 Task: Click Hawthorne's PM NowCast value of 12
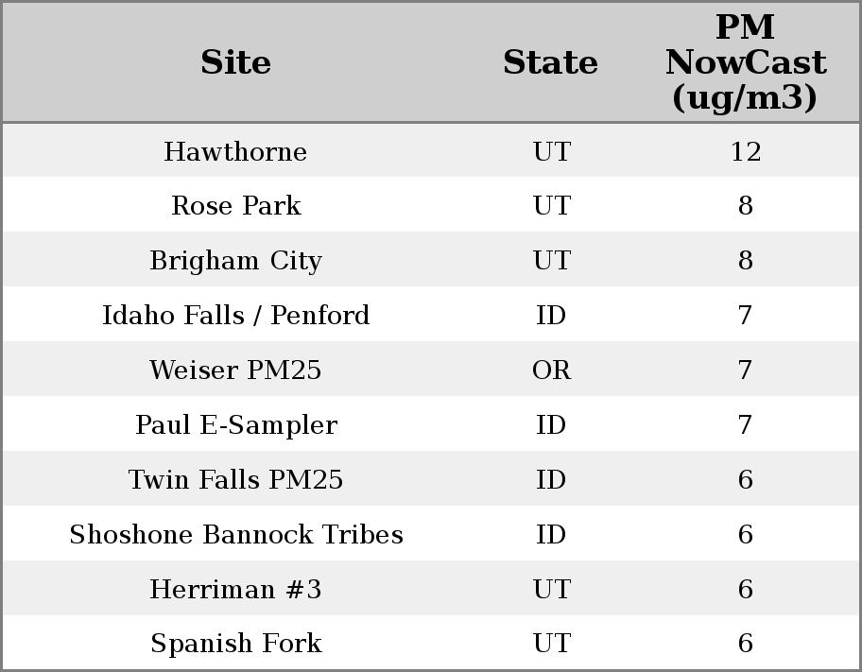tap(745, 151)
